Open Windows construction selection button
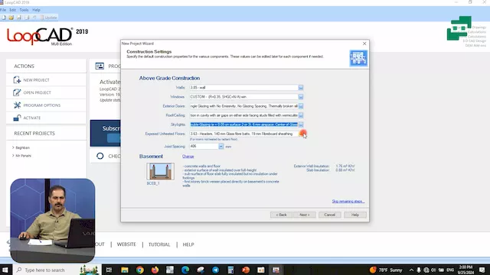The height and width of the screenshot is (275, 490). coord(301,97)
